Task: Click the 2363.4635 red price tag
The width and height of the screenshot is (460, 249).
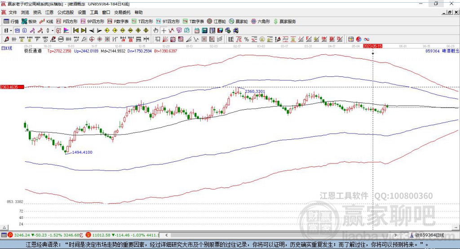Action: (x=12, y=87)
